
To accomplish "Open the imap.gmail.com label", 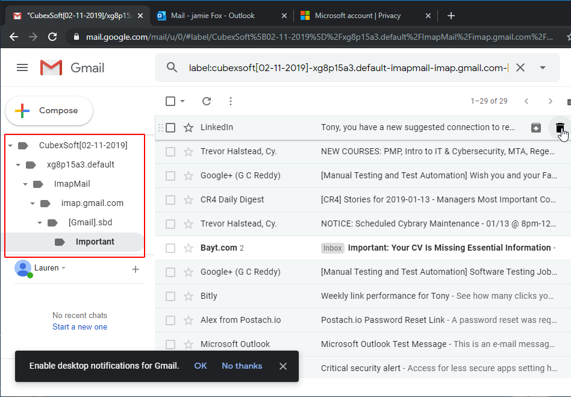I will pos(92,203).
